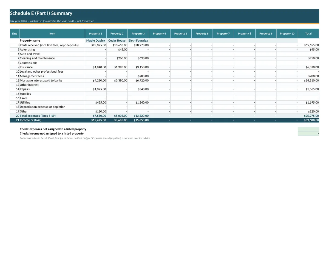Click the 'Commissions' row label
The image size is (329, 254).
tap(29, 63)
